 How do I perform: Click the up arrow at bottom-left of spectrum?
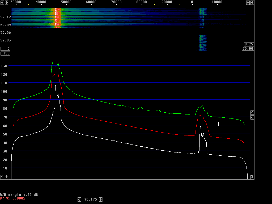tap(2, 177)
